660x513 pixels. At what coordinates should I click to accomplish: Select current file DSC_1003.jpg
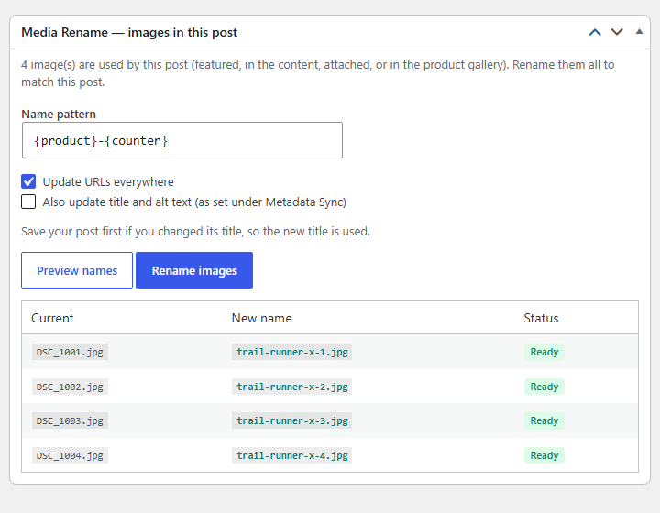click(70, 420)
